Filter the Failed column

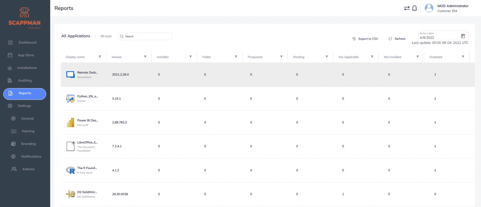pyautogui.click(x=236, y=57)
